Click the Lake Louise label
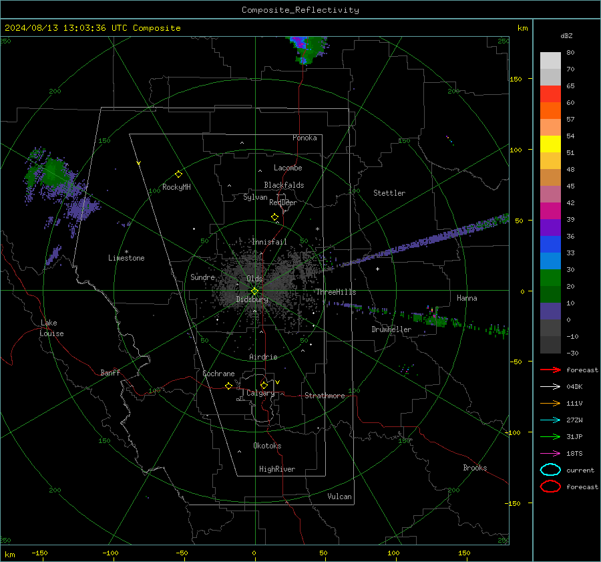This screenshot has width=601, height=562. coord(51,328)
